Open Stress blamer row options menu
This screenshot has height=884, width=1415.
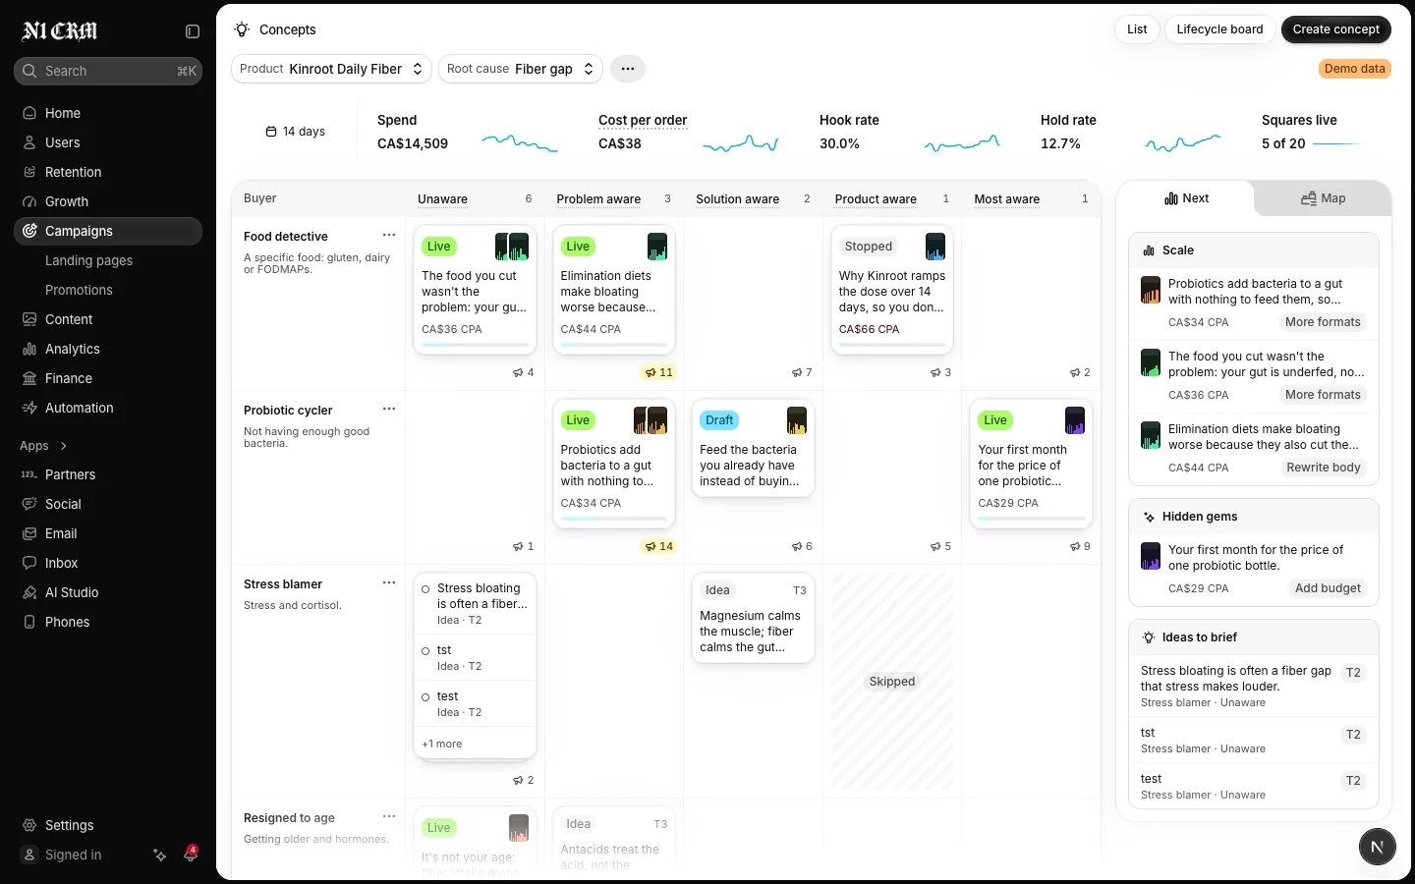point(389,583)
